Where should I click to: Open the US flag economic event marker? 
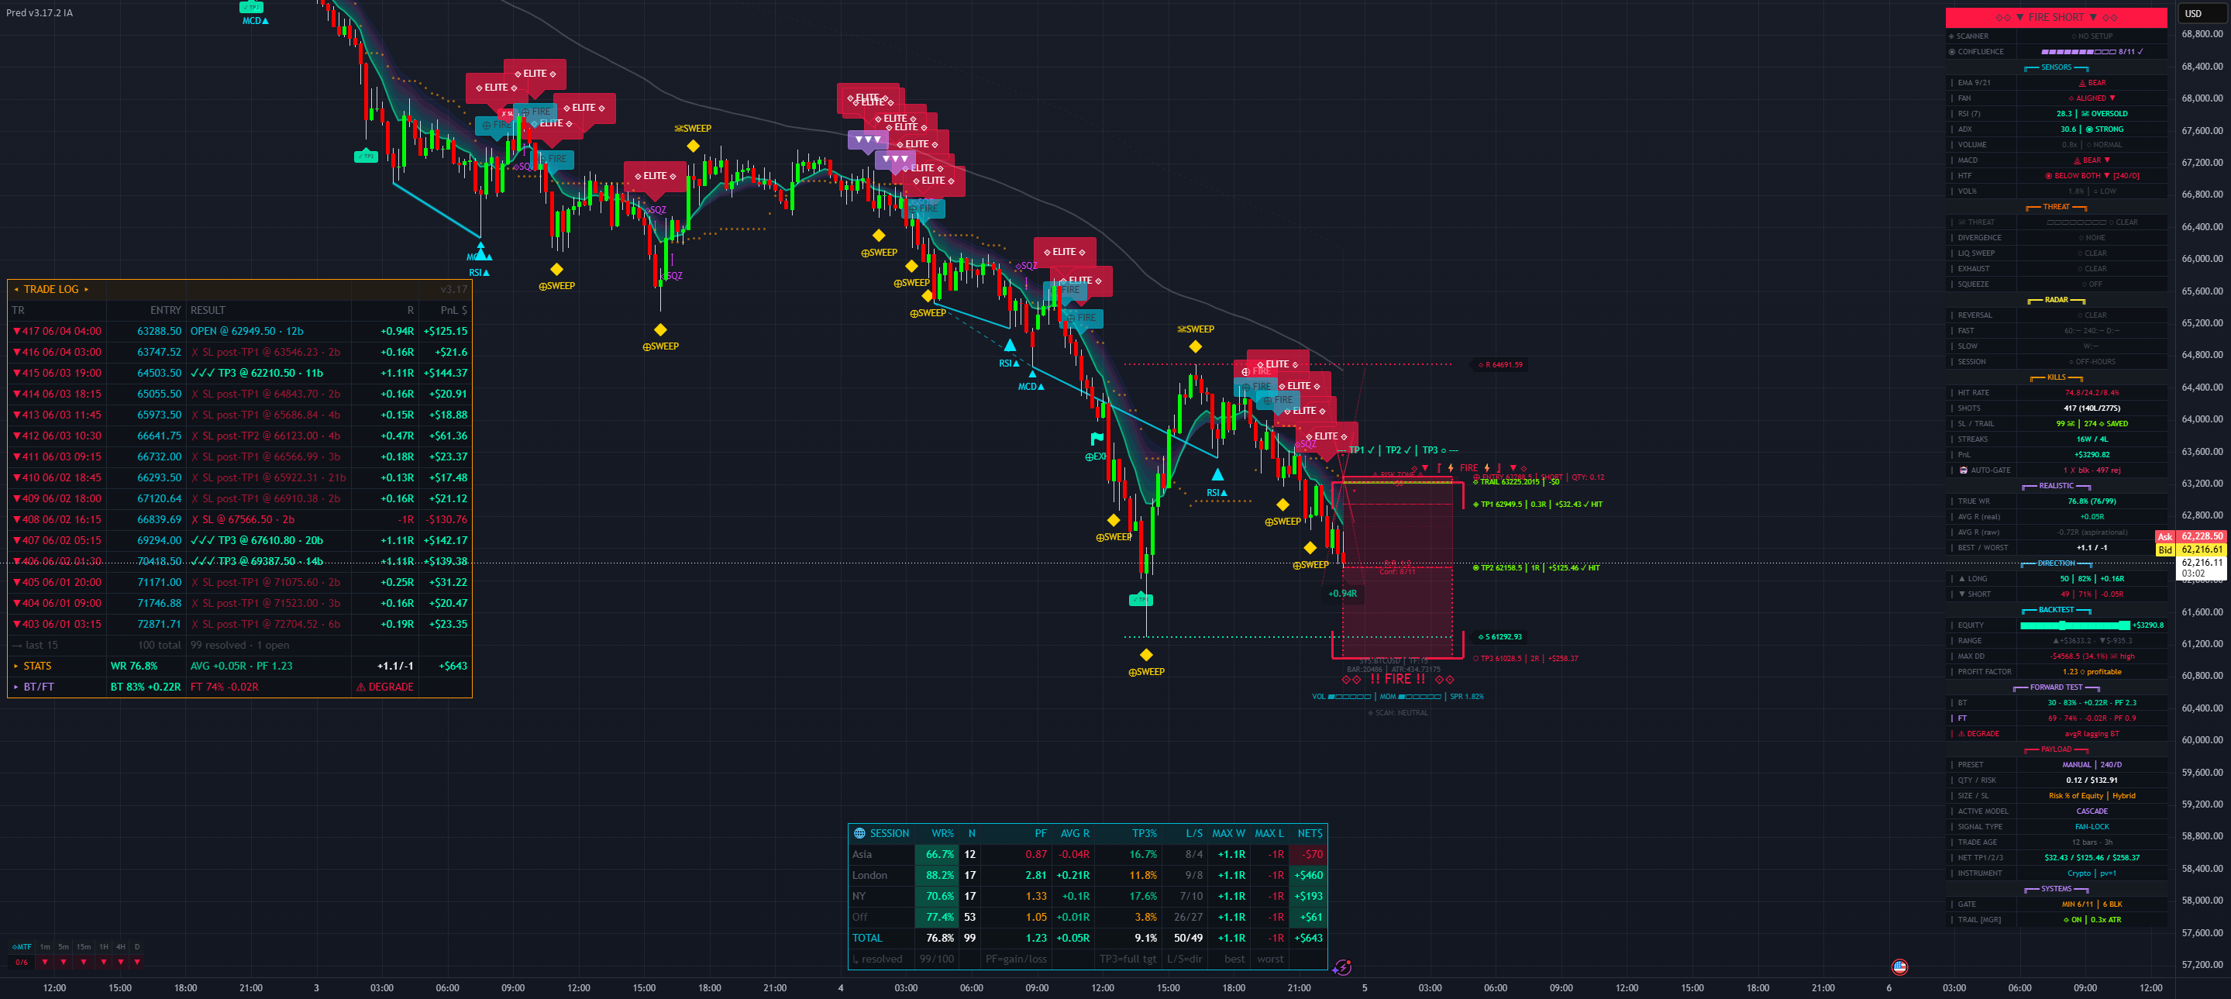[1899, 966]
